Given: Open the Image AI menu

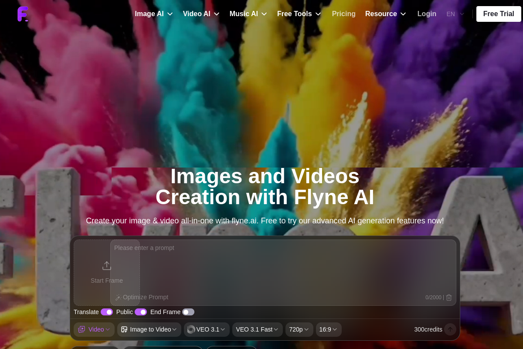Looking at the screenshot, I should pyautogui.click(x=154, y=14).
